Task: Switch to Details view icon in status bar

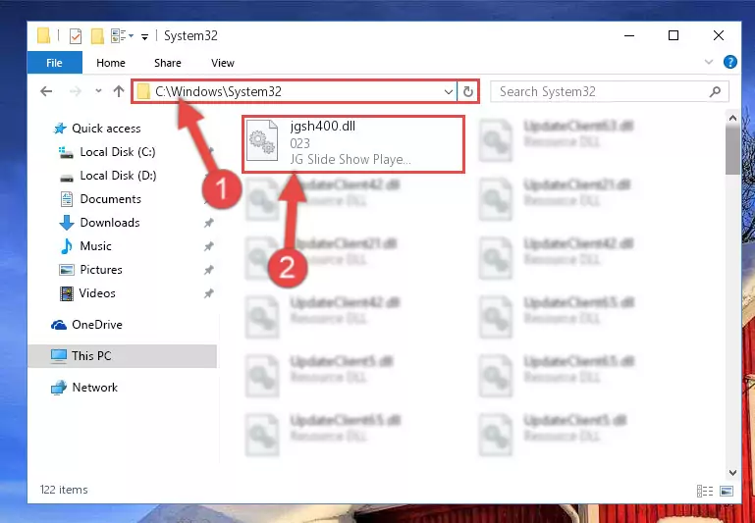Action: click(705, 492)
